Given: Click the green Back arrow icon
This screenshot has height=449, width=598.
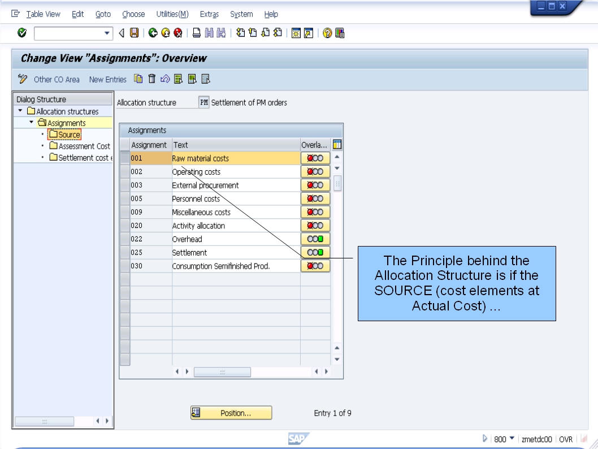Looking at the screenshot, I should [x=153, y=33].
